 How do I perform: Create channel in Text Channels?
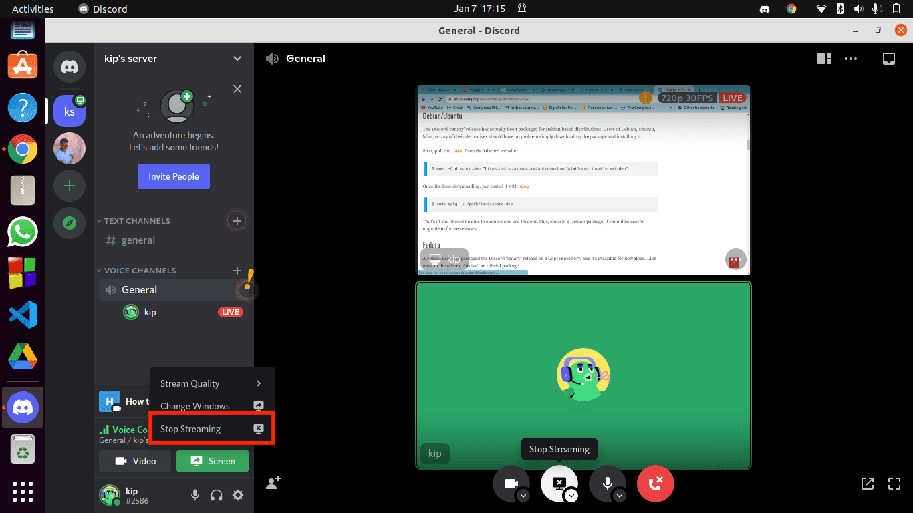237,220
